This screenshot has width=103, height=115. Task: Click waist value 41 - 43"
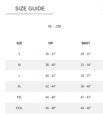[86, 97]
